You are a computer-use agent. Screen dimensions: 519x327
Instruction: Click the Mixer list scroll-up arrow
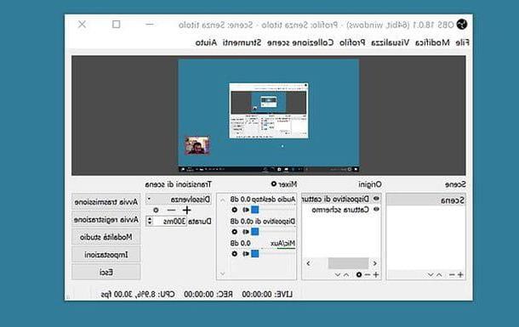coord(222,200)
